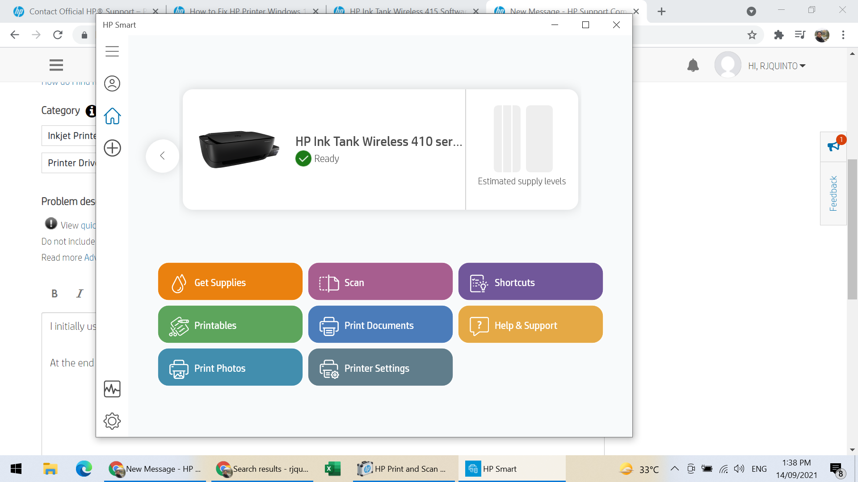858x482 pixels.
Task: Expand the HI, RJQUINTO user dropdown
Action: point(777,66)
